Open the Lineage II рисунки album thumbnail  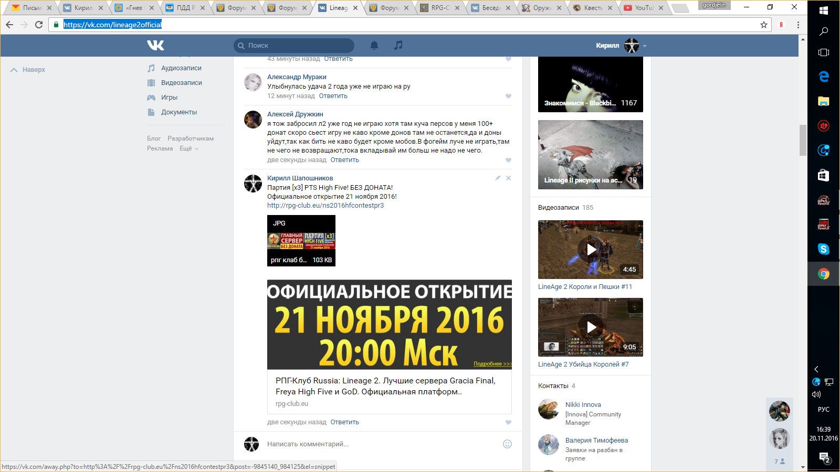point(591,155)
